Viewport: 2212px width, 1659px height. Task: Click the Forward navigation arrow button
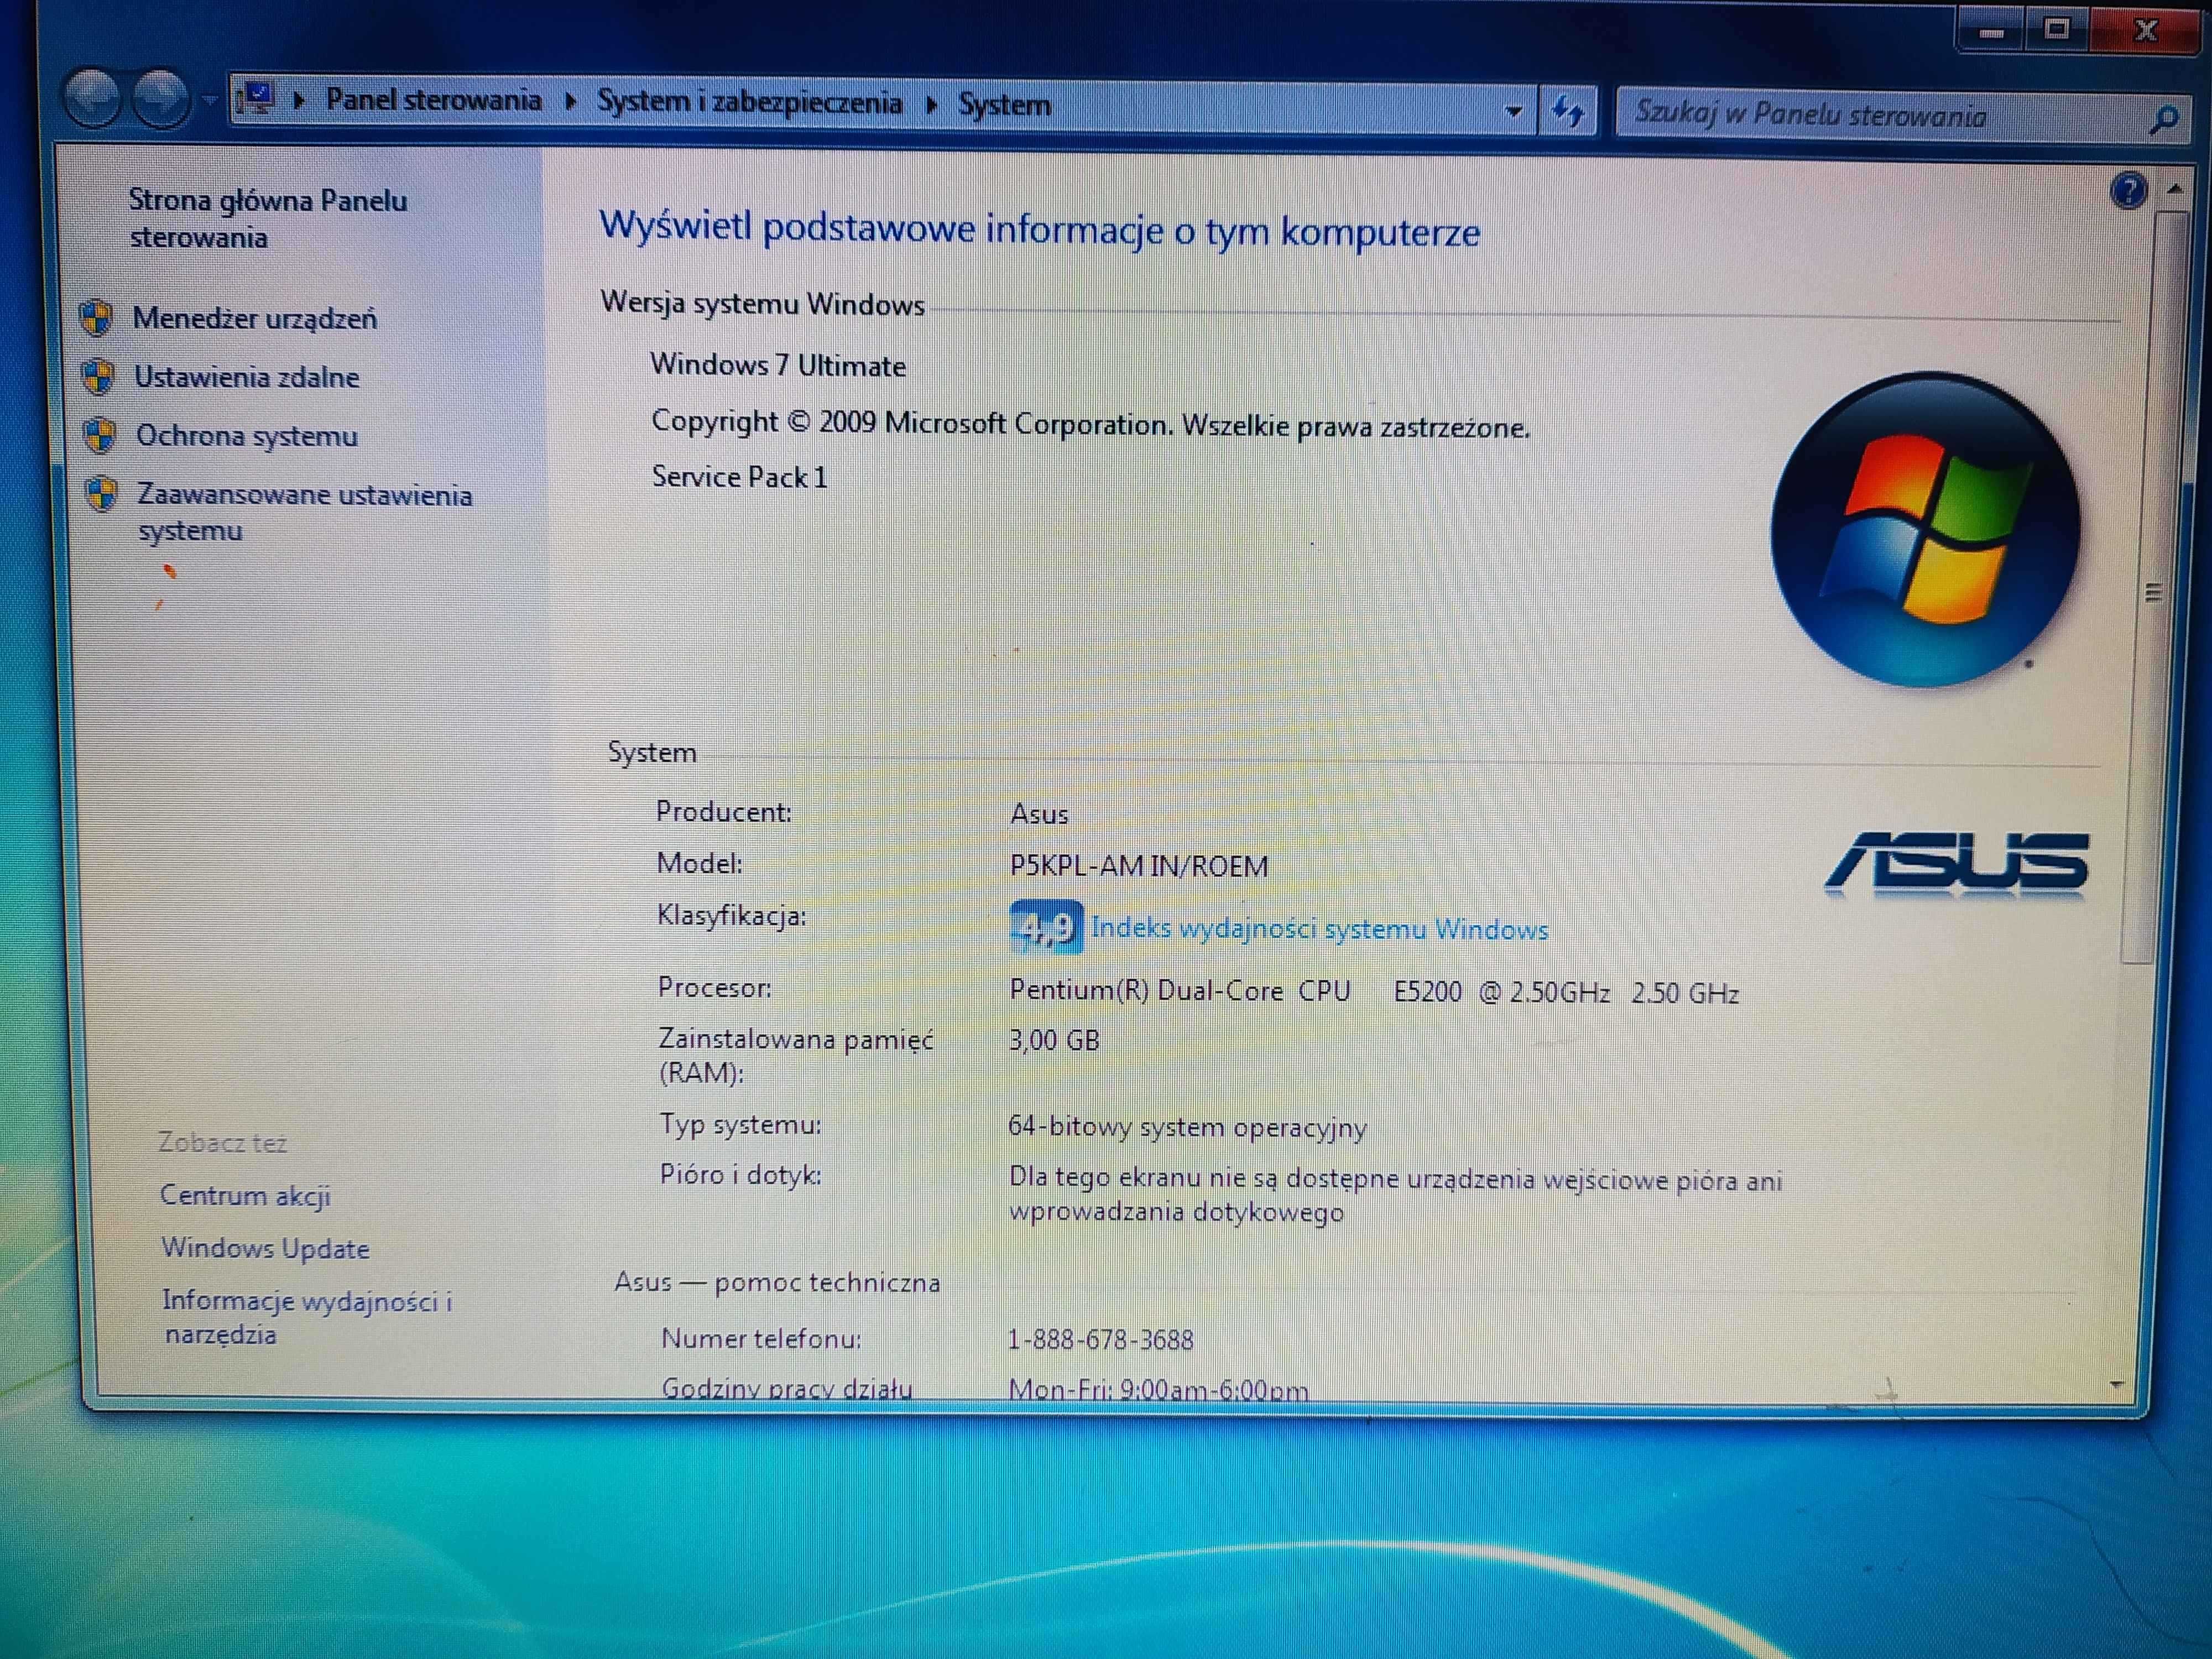(160, 99)
